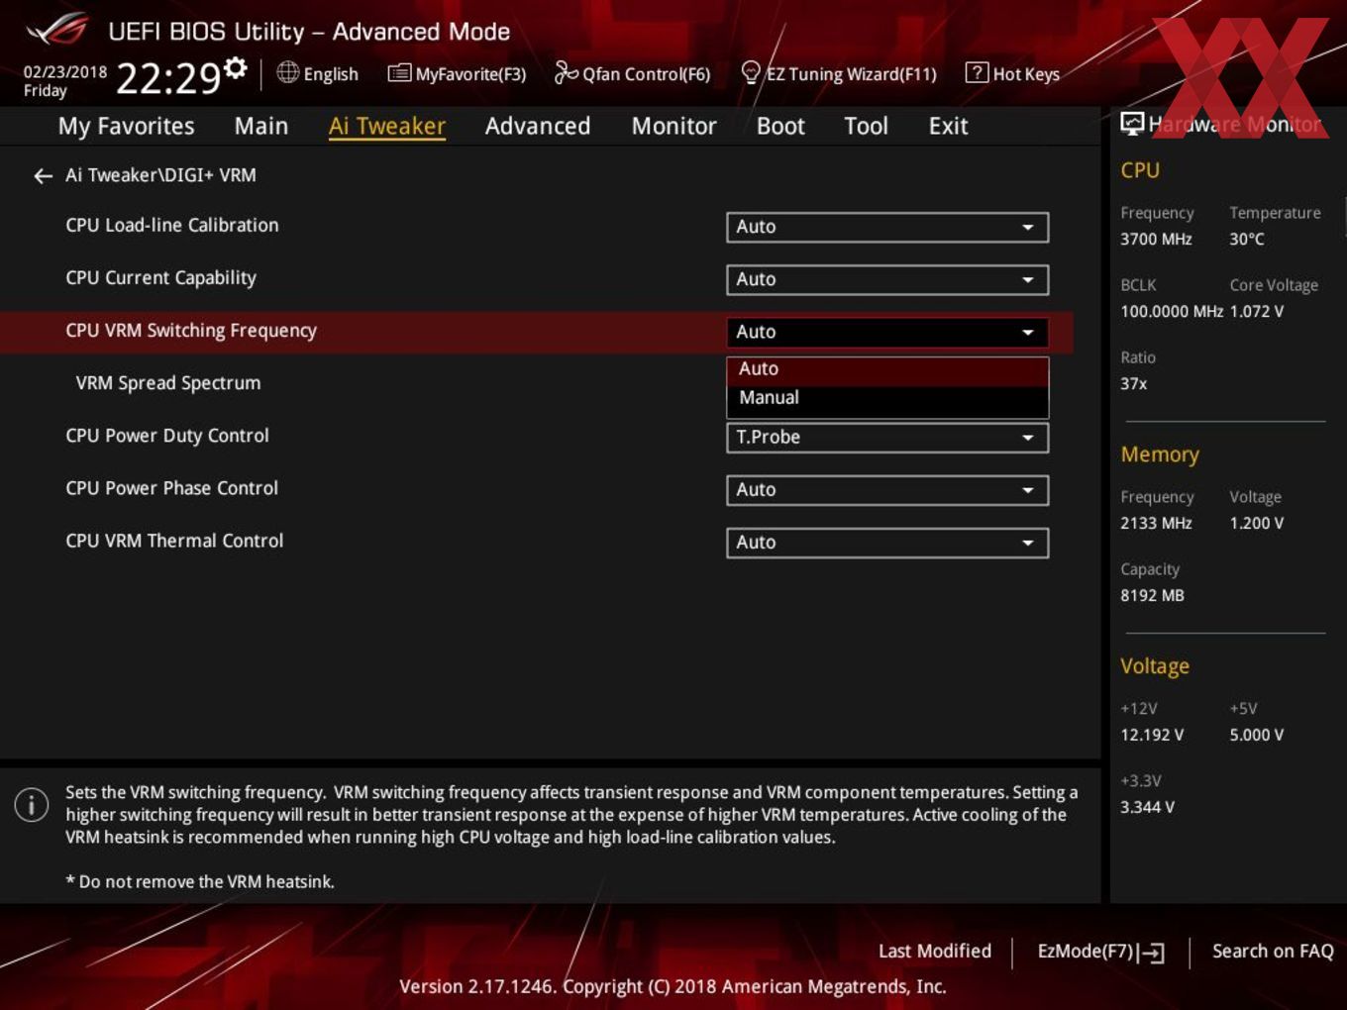Click Core Voltage value 1.072 V
Viewport: 1347px width, 1010px height.
tap(1256, 311)
